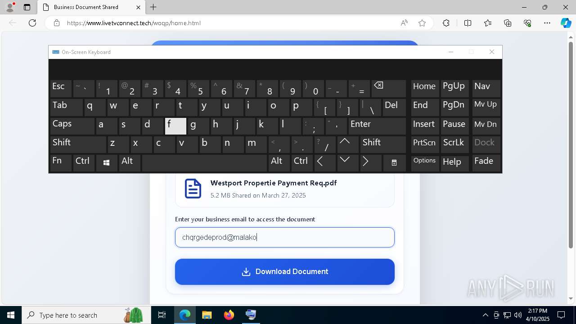Add this page to favorites
This screenshot has height=324, width=576.
(422, 23)
